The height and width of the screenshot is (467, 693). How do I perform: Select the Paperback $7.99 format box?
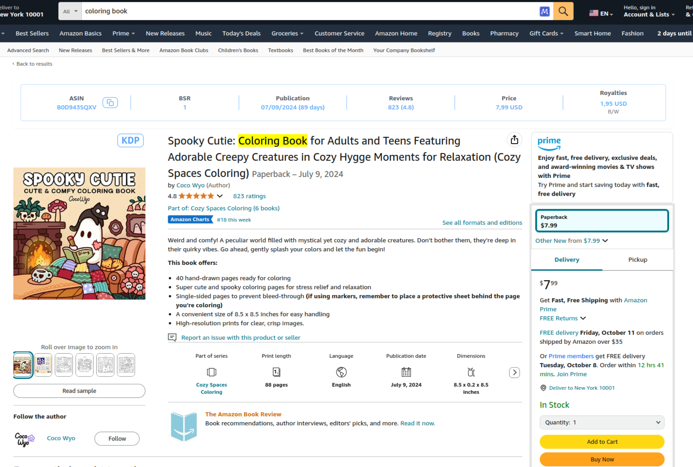602,221
